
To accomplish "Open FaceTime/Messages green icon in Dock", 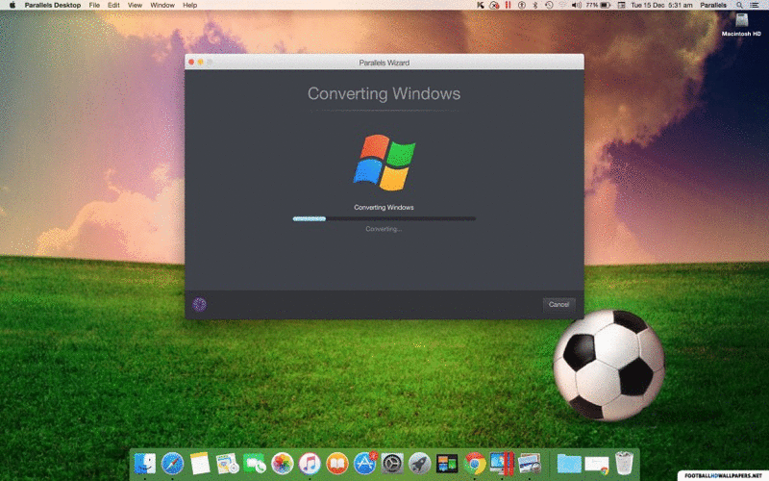I will [x=255, y=464].
